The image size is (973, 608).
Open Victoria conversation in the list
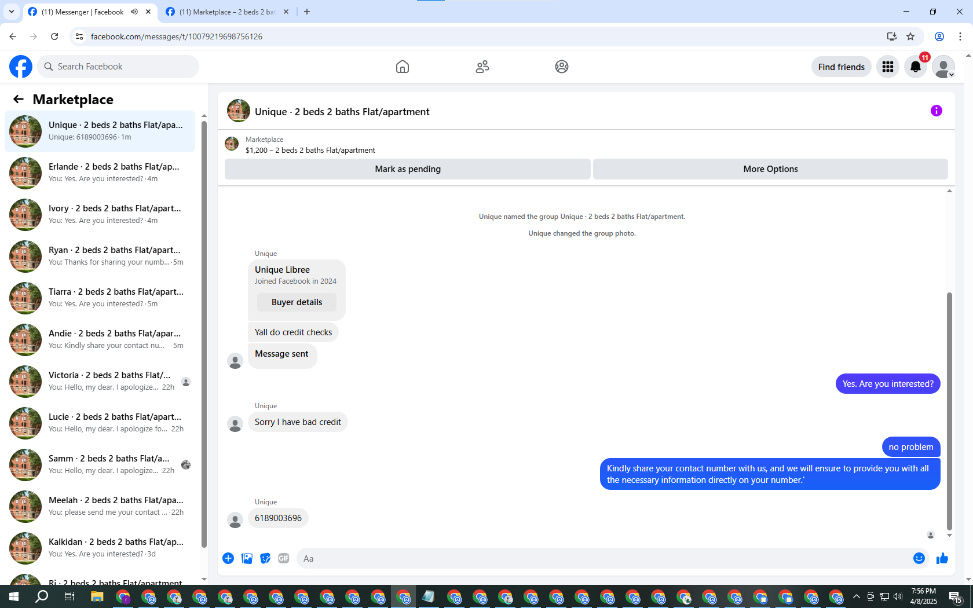click(100, 382)
